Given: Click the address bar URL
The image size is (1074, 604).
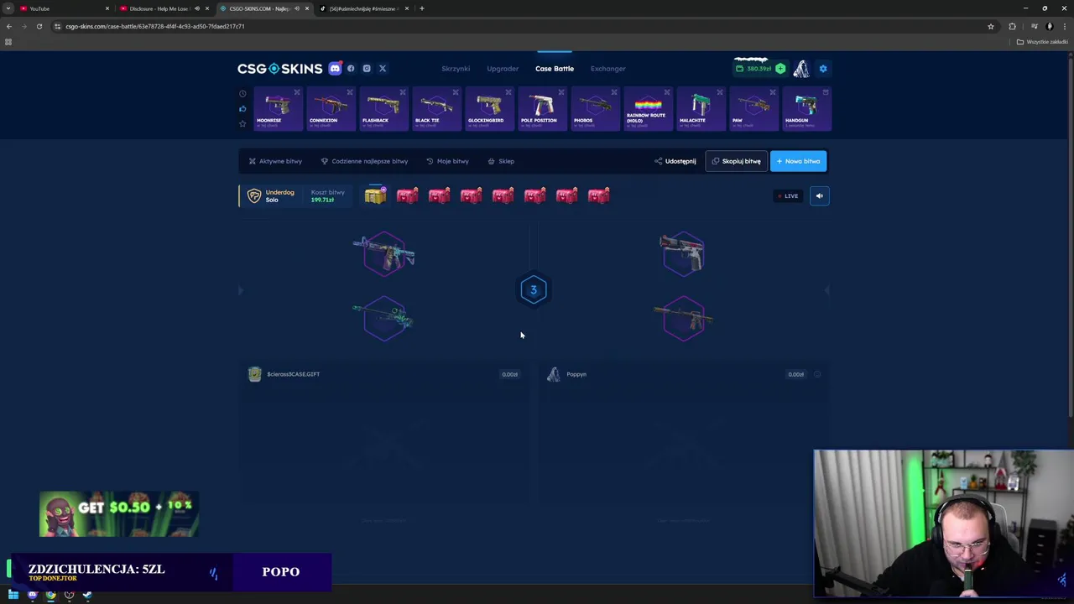Looking at the screenshot, I should [155, 26].
